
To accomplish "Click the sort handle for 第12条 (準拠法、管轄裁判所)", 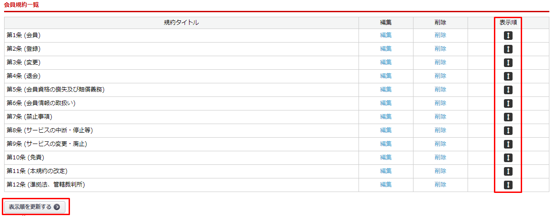I will [508, 185].
